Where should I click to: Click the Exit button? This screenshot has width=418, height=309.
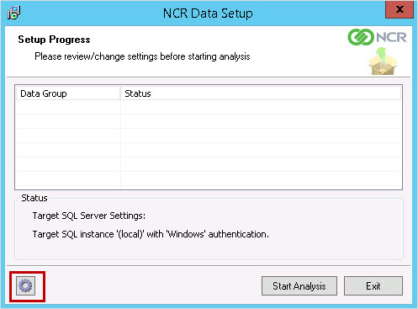click(x=373, y=286)
